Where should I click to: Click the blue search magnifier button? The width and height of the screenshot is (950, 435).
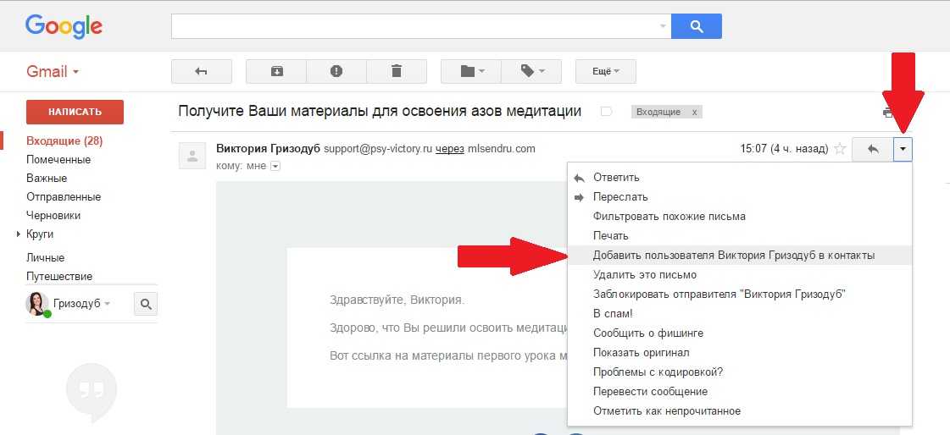pyautogui.click(x=696, y=26)
